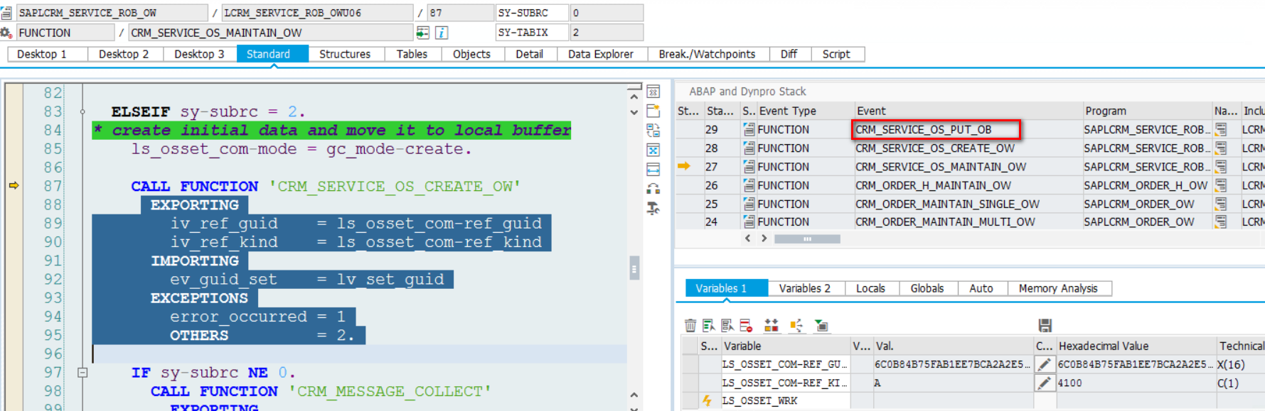Switch to the Desktop 3 tab

click(x=199, y=54)
